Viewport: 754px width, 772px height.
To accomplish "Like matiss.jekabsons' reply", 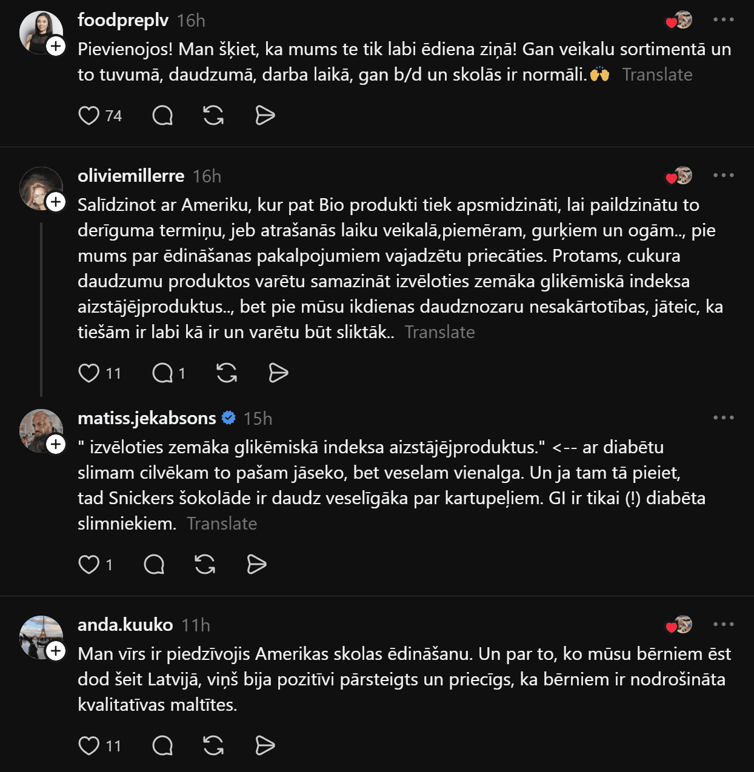I will point(89,564).
